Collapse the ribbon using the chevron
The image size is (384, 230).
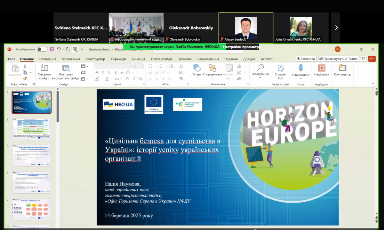click(x=373, y=83)
